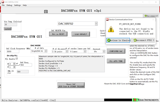Expand the # of DACs Single(DAC A) dropdown
Screen dimensions: 160x102
(x=46, y=51)
